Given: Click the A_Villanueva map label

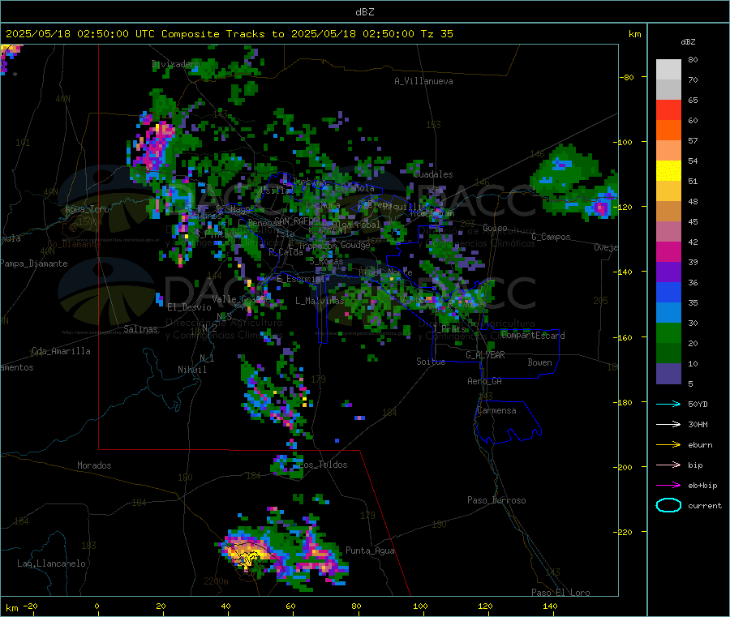Looking at the screenshot, I should (423, 81).
